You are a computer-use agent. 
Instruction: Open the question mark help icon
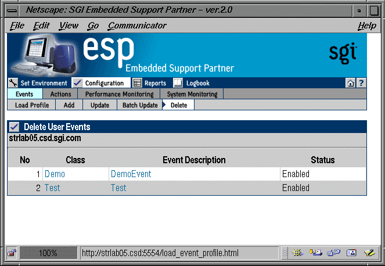coord(361,83)
